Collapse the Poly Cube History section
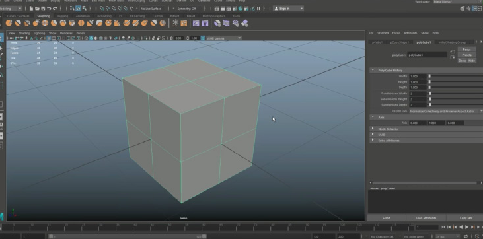 373,70
